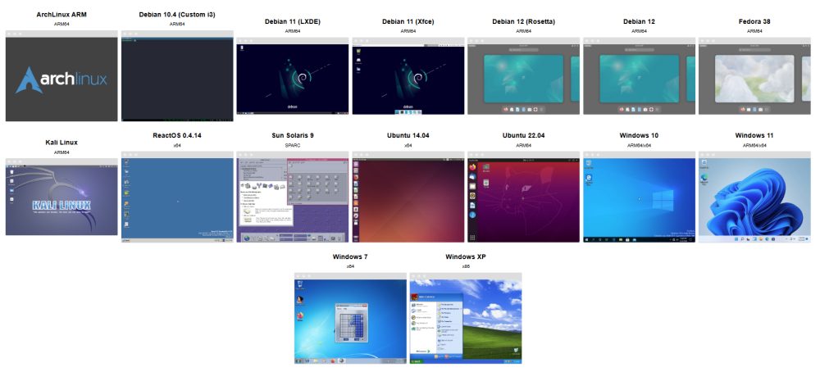The width and height of the screenshot is (820, 372).
Task: Click the Kali Linux title text
Action: [x=61, y=142]
